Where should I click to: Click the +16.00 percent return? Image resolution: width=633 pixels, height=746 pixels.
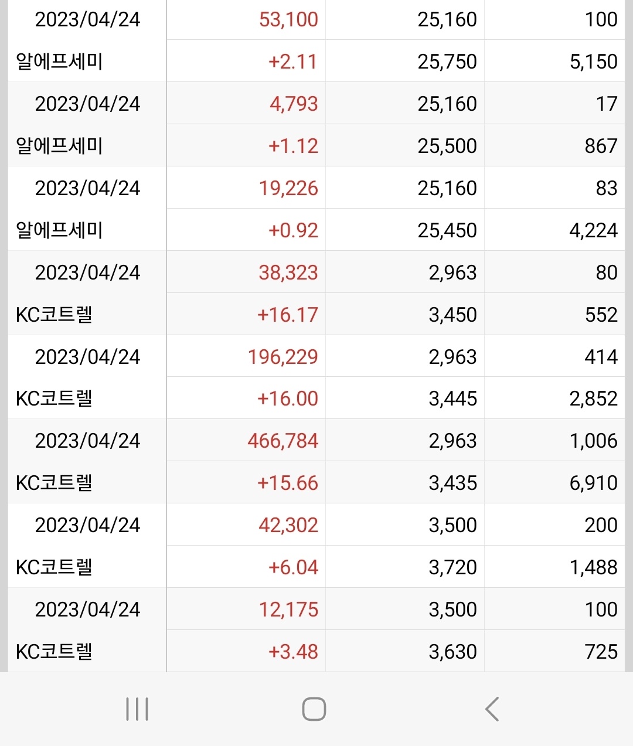tap(288, 399)
